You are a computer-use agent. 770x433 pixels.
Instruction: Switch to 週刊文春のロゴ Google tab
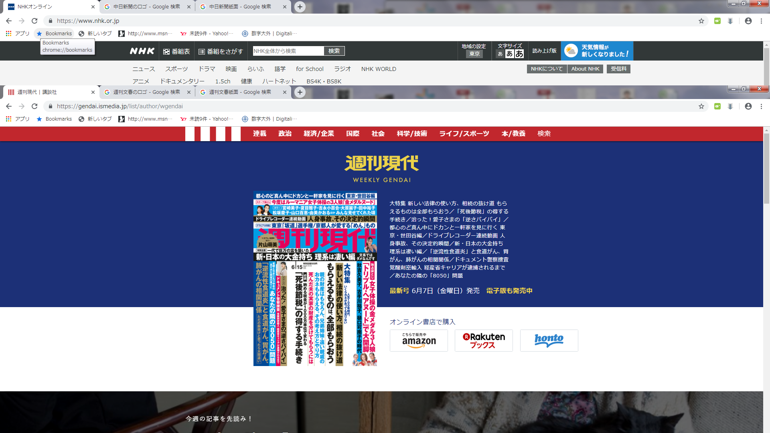[x=147, y=92]
